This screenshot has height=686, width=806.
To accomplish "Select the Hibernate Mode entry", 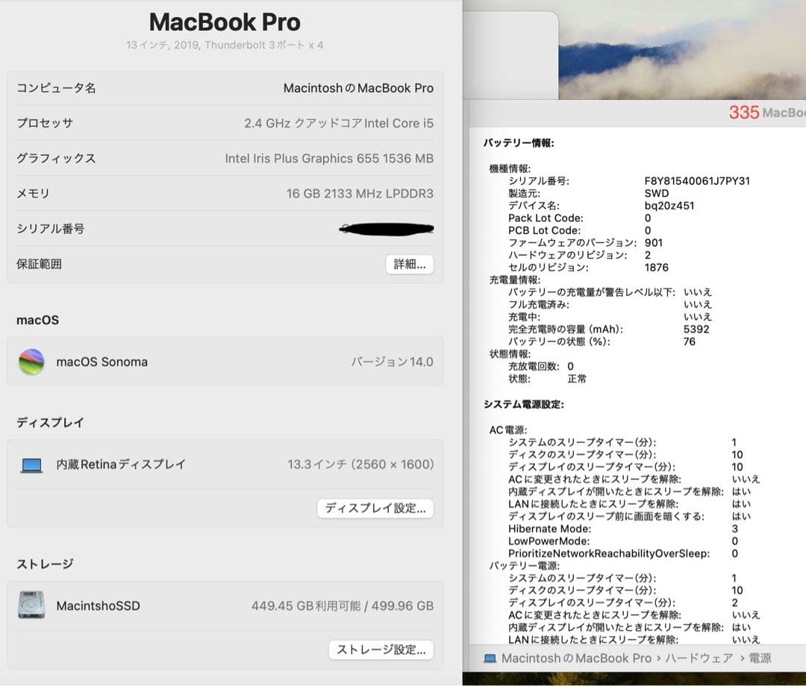I will tap(550, 529).
